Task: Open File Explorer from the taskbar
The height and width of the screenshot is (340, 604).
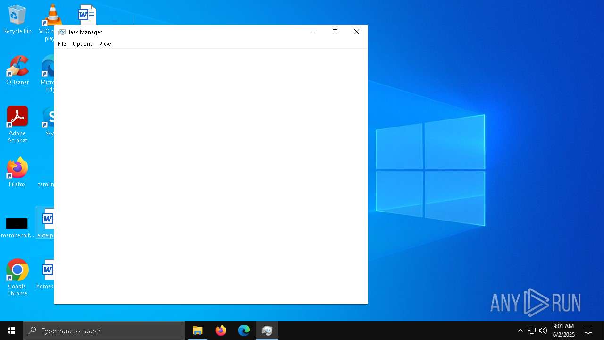Action: coord(198,331)
